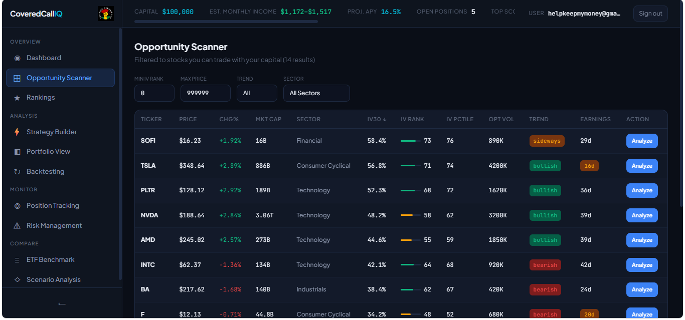Screen dimensions: 685x320
Task: Click the Portfolio View icon
Action: pos(17,152)
